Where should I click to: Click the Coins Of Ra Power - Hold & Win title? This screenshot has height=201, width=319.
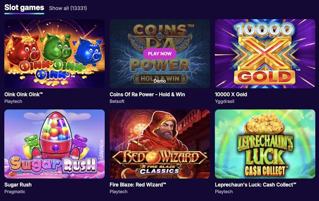coord(147,94)
